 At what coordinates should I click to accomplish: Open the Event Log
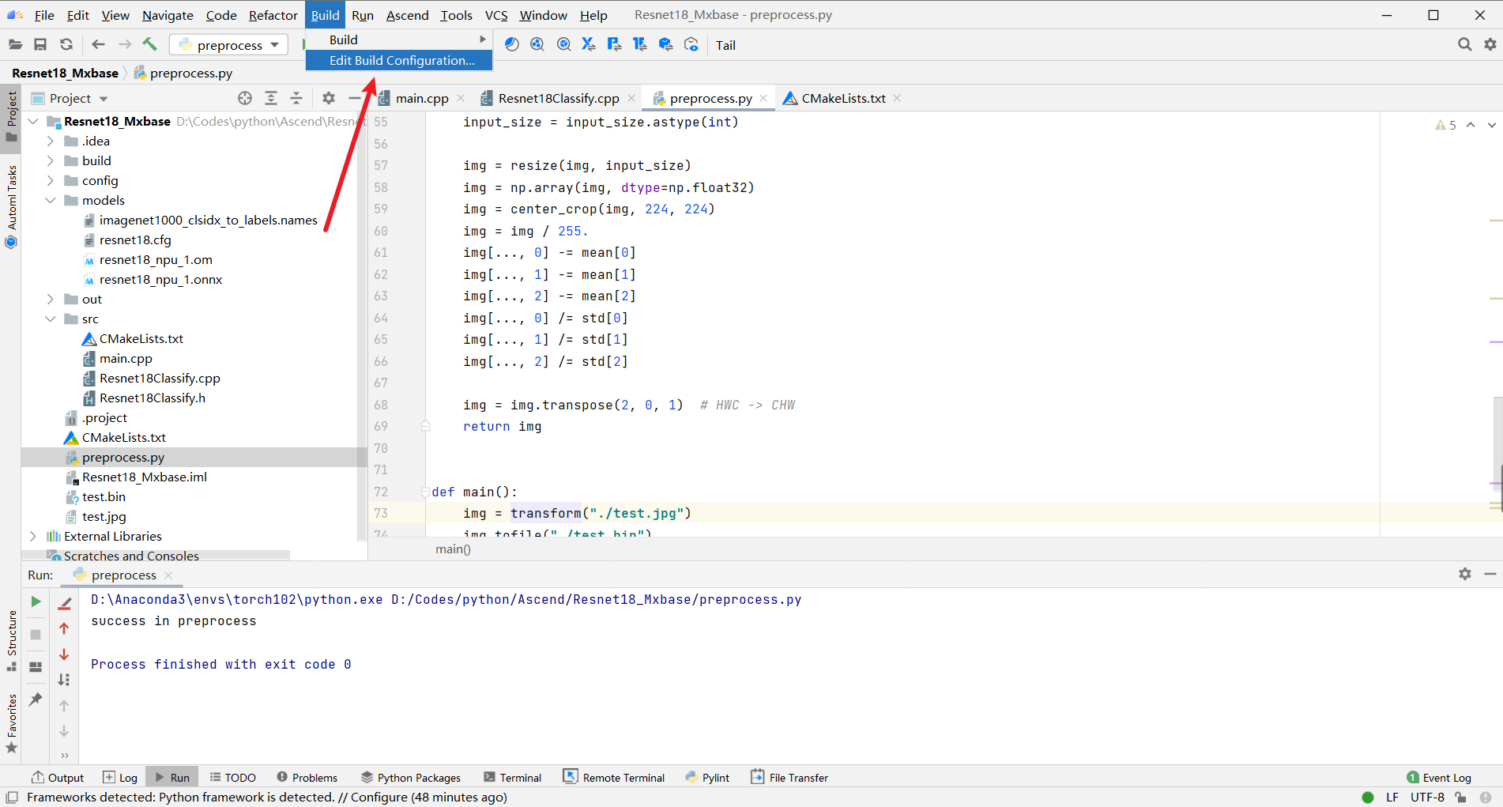click(1439, 778)
